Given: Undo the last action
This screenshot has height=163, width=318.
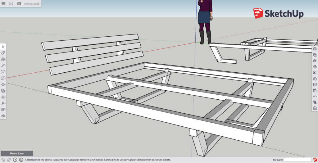Looking at the screenshot, I should (x=3, y=160).
